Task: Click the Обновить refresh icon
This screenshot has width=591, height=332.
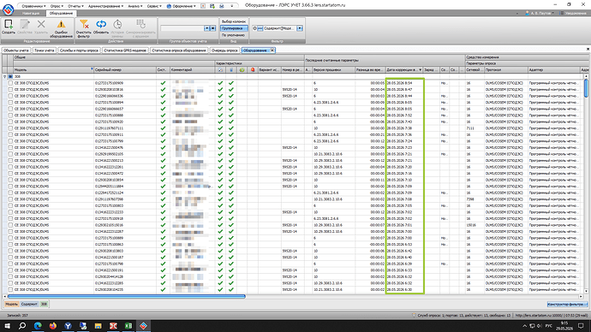Action: [x=100, y=25]
